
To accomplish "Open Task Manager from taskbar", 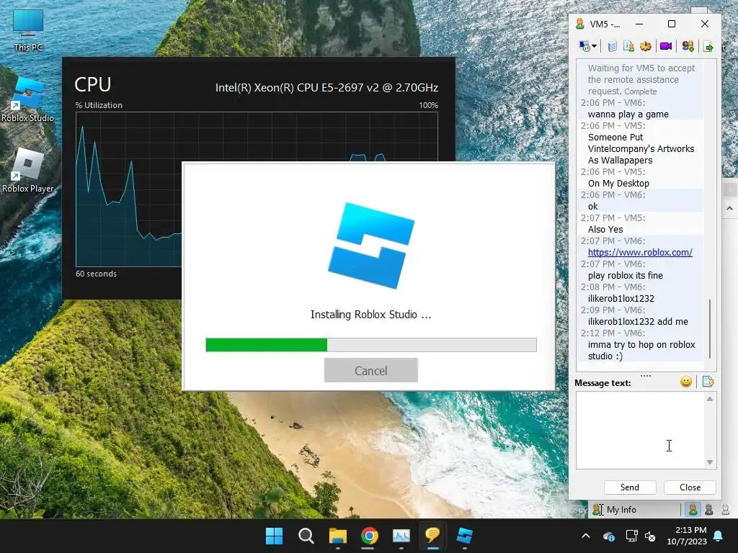I will tap(401, 536).
